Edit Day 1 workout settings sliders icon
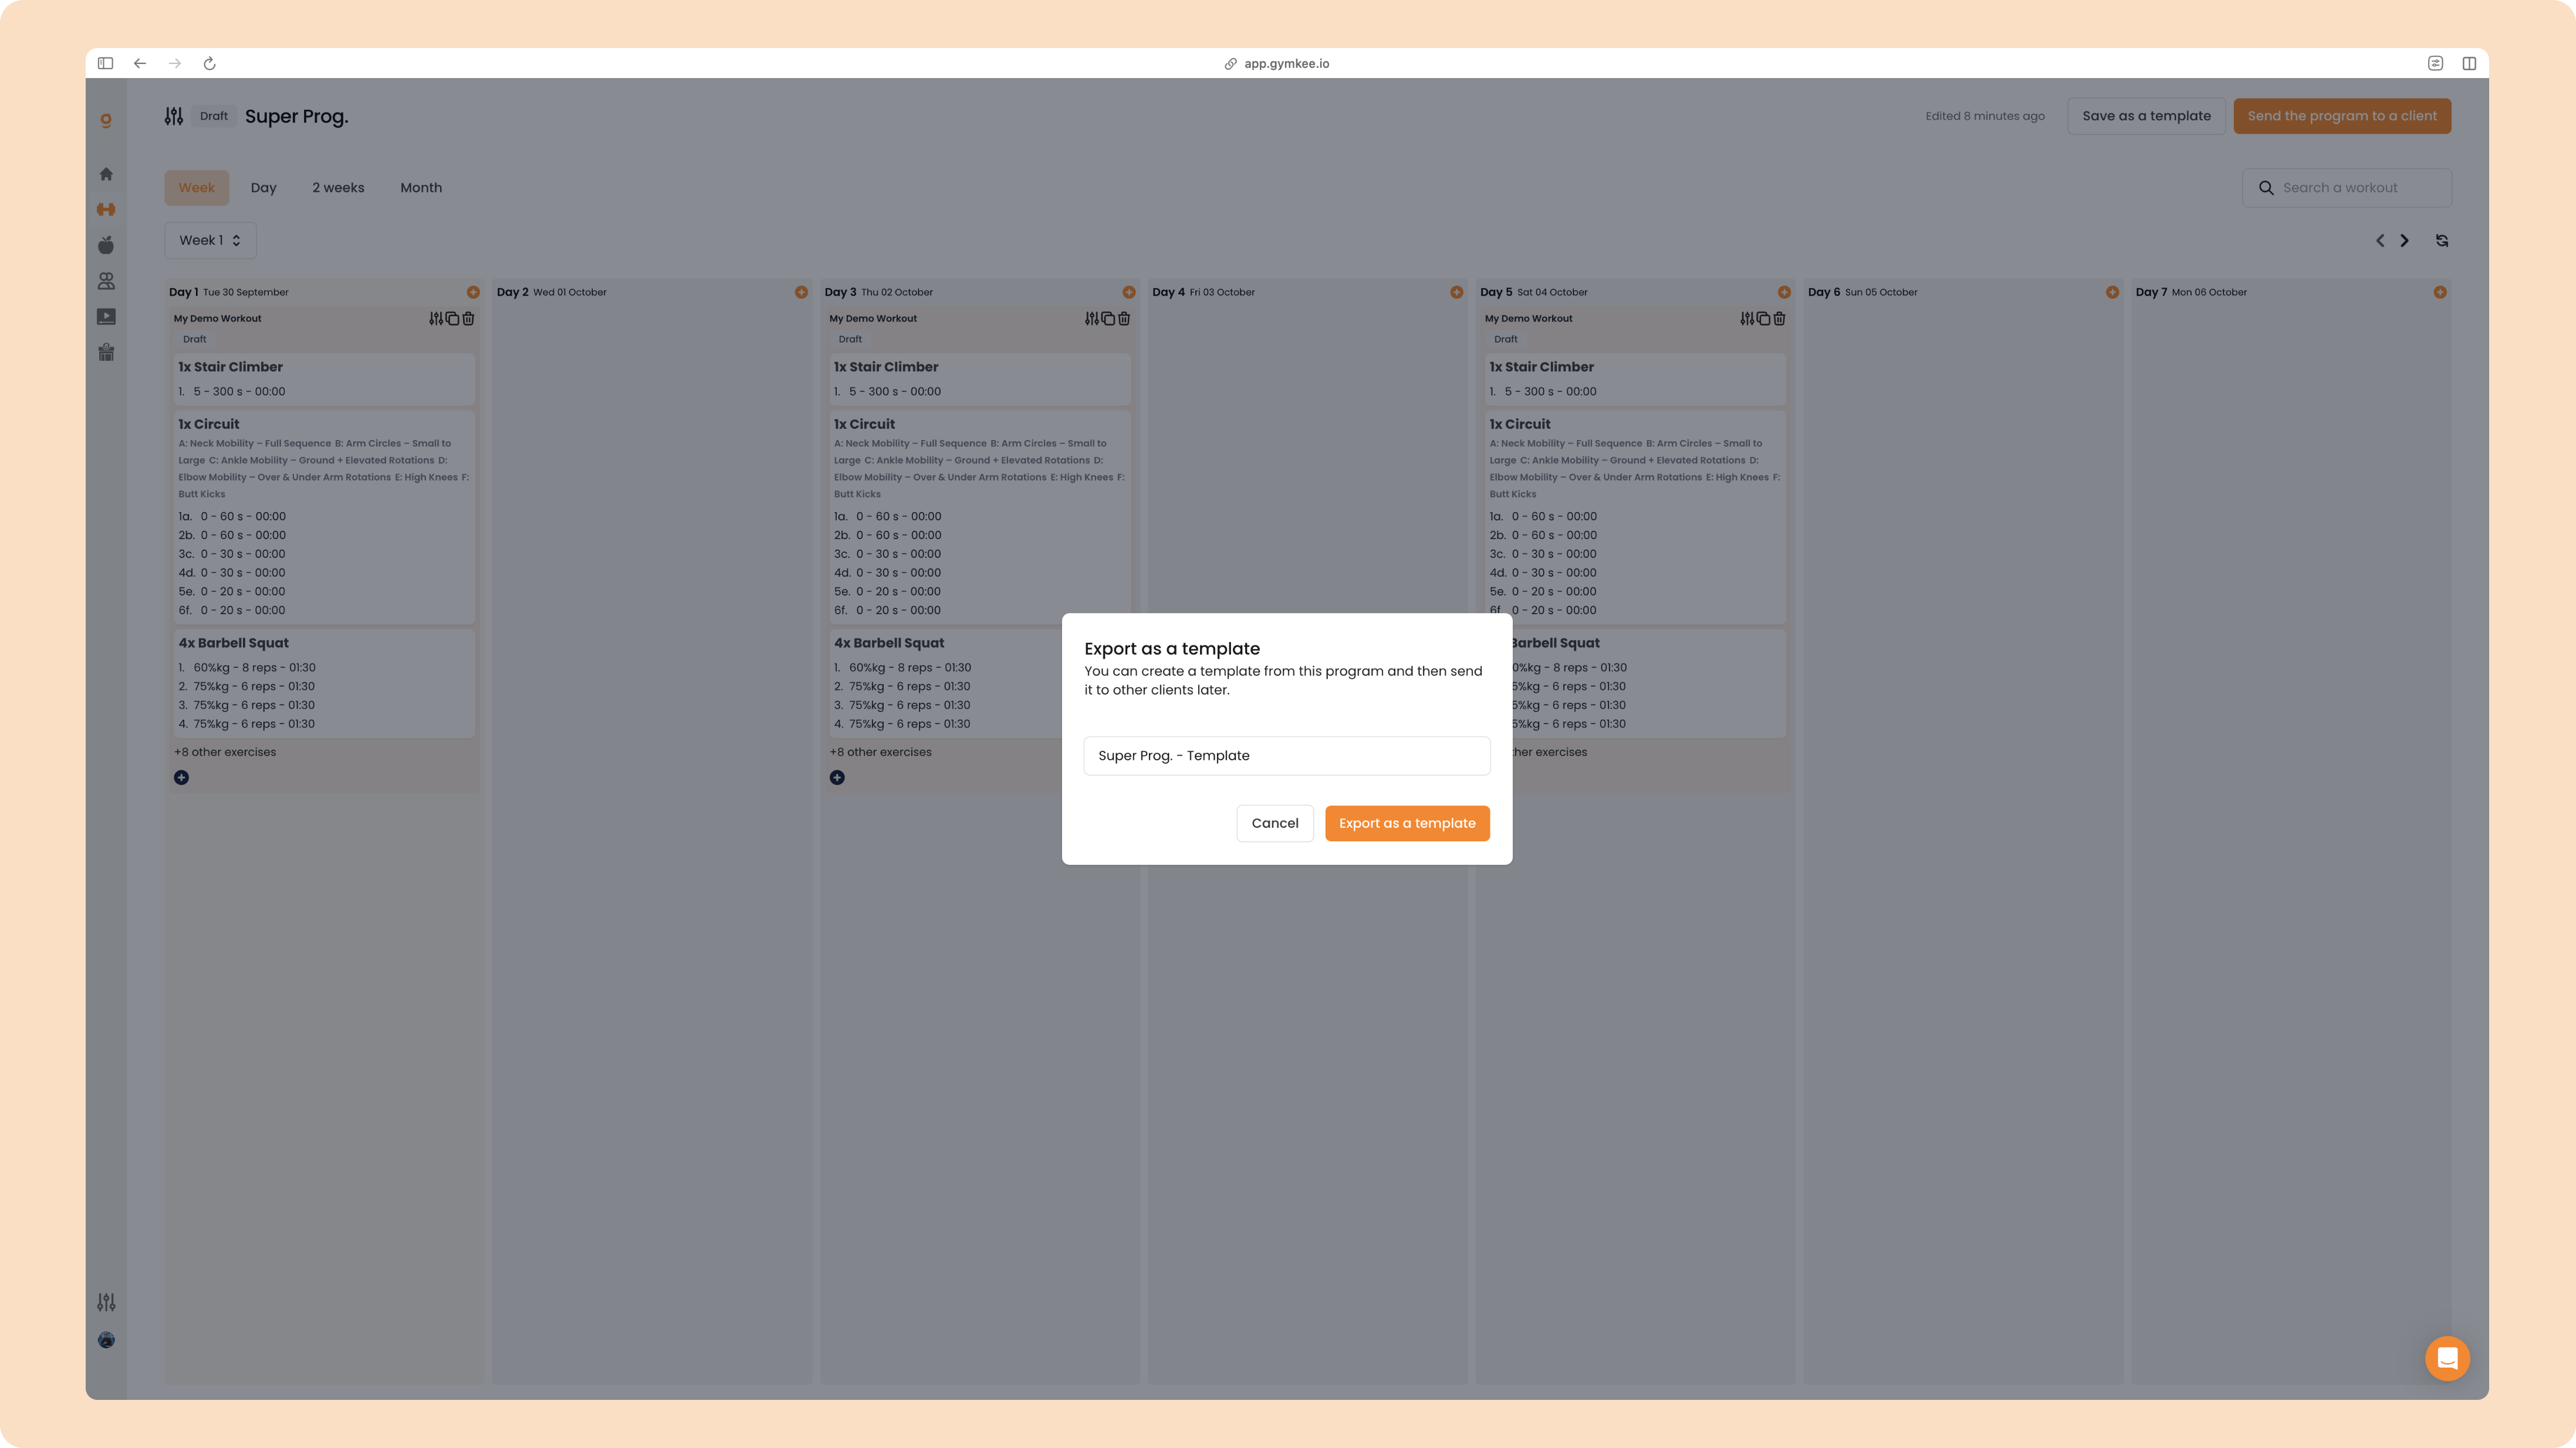This screenshot has width=2576, height=1448. 436,318
